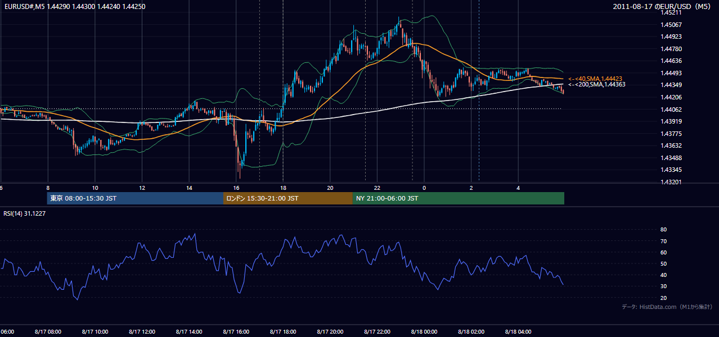Click price axis value 1.45211
The image size is (719, 337).
click(x=672, y=12)
